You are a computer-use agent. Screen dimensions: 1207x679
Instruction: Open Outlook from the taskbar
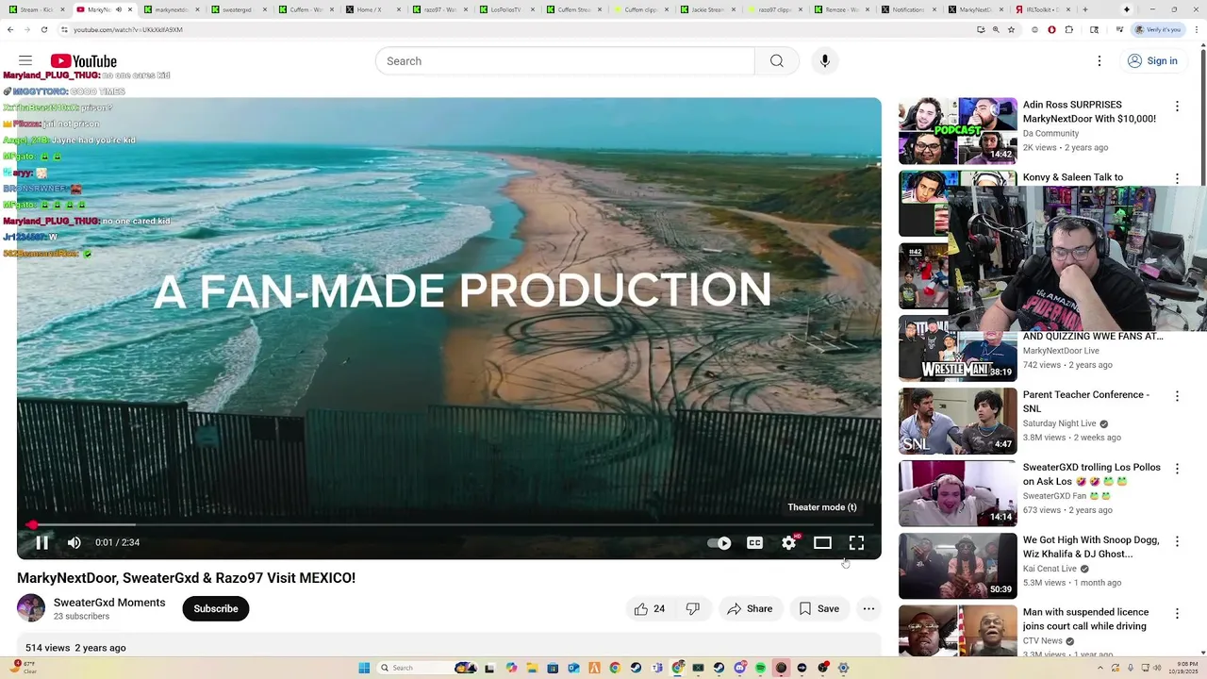tap(573, 668)
